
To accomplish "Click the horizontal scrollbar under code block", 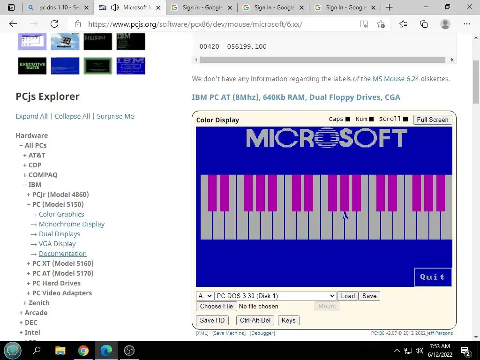I will pos(322,60).
